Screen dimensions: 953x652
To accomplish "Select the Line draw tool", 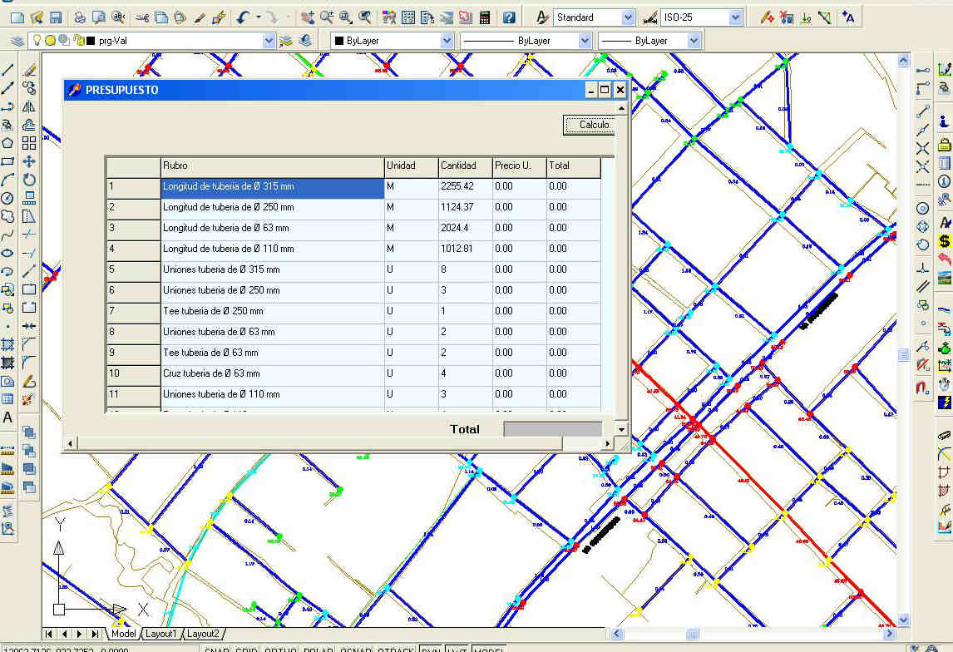I will point(8,70).
